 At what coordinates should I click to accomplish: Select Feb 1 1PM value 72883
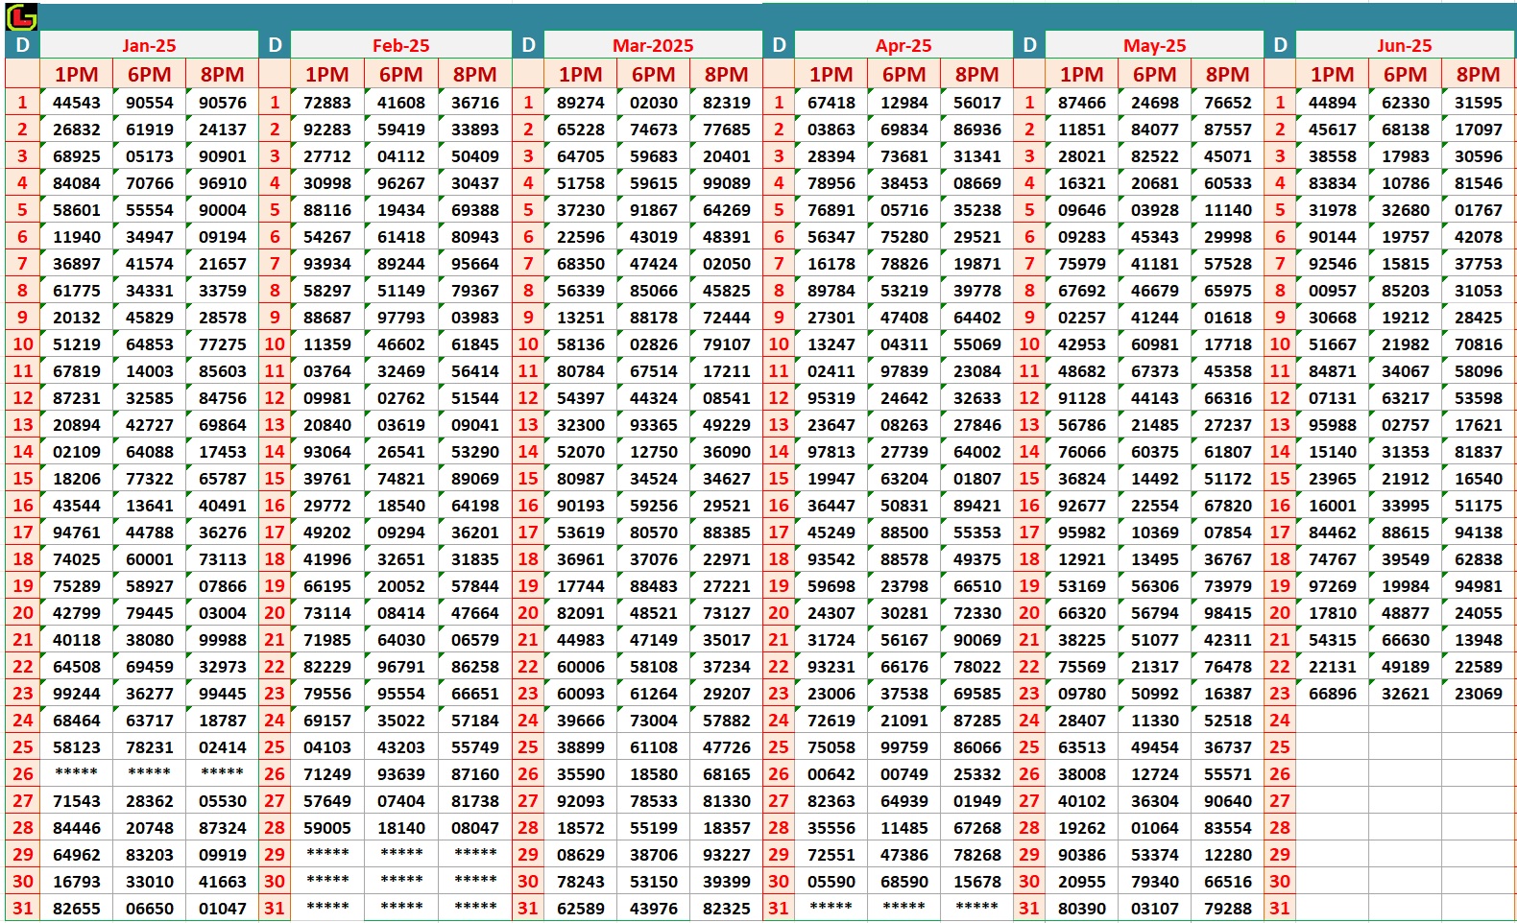327,102
